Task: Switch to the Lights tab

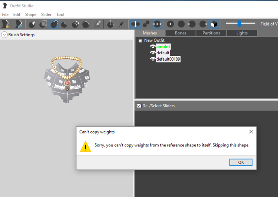Action: [242, 33]
